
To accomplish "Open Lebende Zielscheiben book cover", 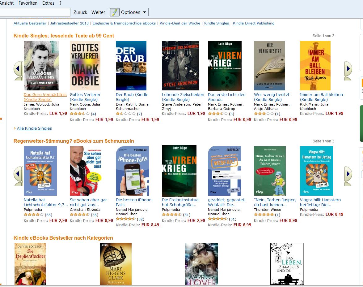I will point(180,66).
